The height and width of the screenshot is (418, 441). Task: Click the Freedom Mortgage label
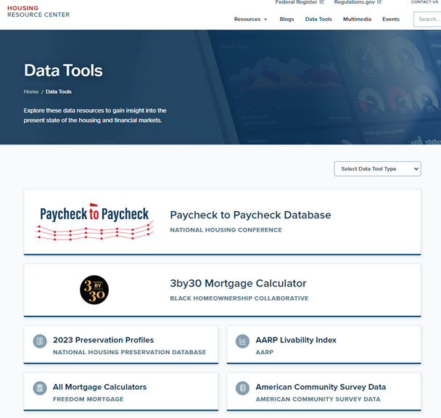pos(88,399)
